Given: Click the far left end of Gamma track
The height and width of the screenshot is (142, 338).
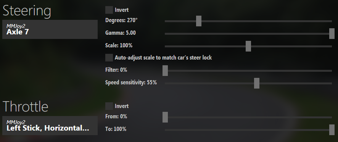Looking at the screenshot, I should (166, 34).
